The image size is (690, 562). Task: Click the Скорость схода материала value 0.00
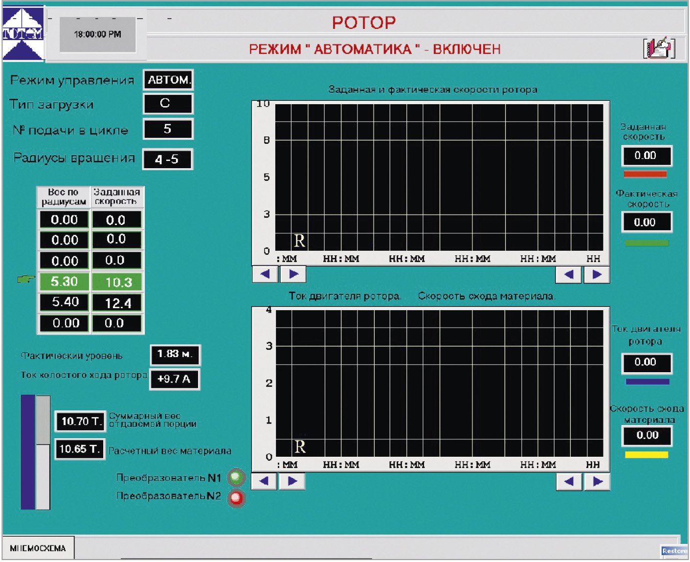pos(647,435)
